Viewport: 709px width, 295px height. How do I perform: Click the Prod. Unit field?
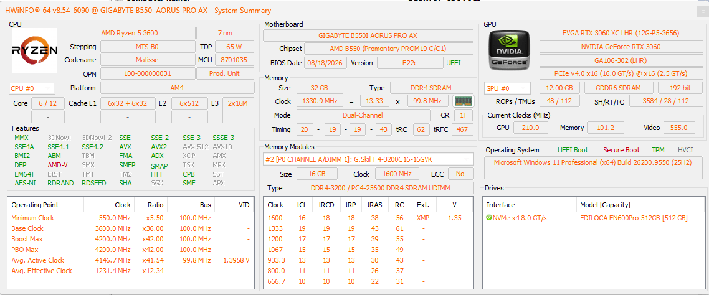225,73
